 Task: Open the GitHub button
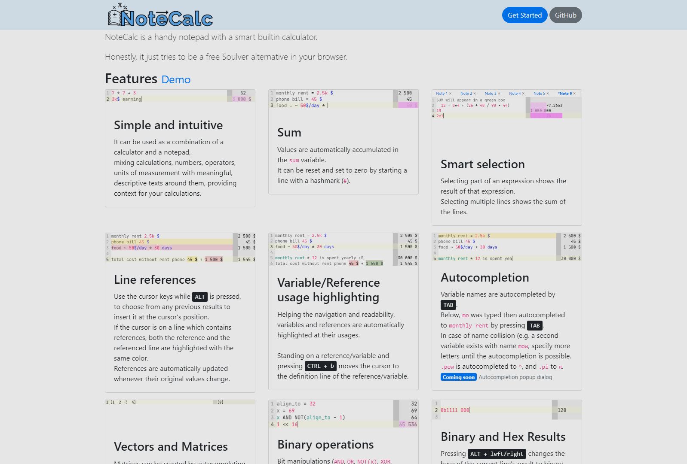[565, 15]
